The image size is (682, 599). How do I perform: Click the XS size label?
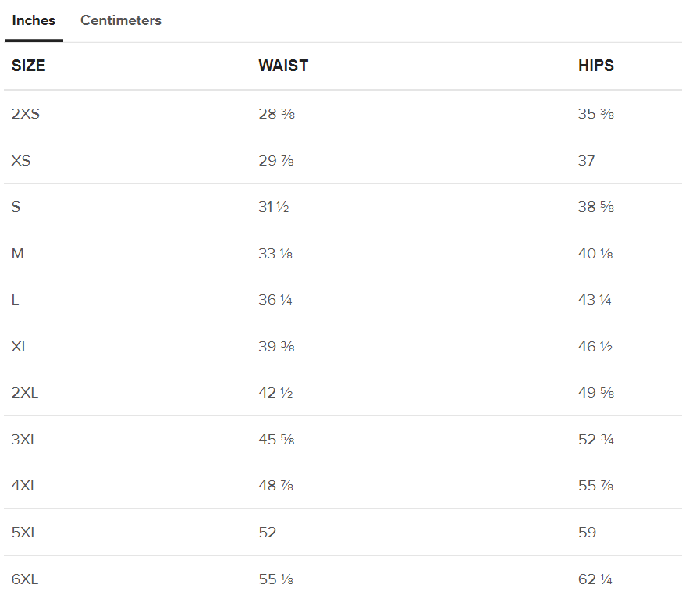click(21, 161)
